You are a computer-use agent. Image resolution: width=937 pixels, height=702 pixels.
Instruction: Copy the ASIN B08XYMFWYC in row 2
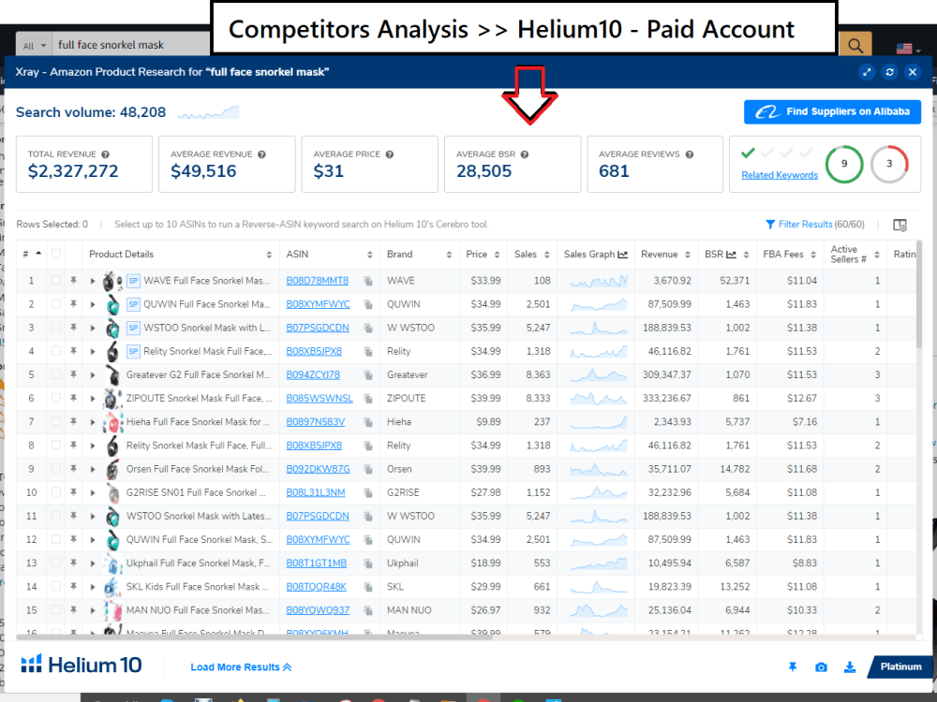368,304
